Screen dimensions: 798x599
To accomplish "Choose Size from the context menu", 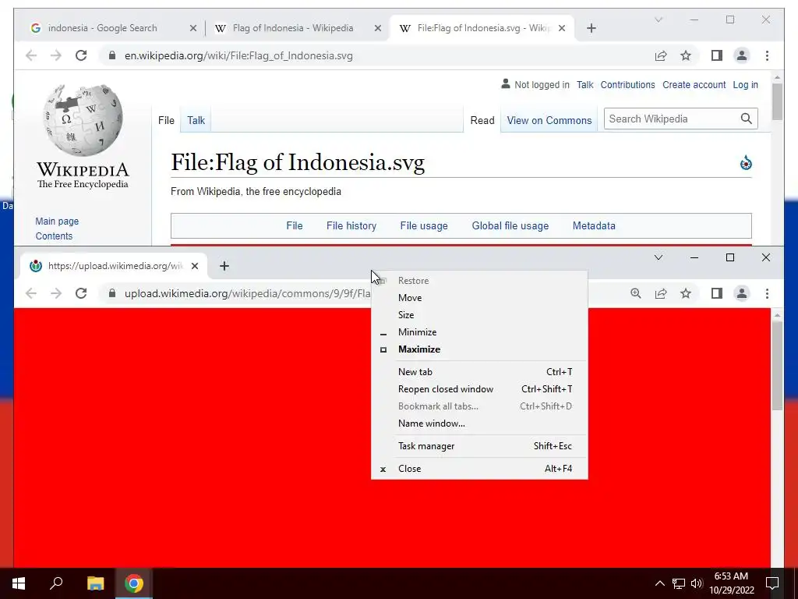I will 479,315.
